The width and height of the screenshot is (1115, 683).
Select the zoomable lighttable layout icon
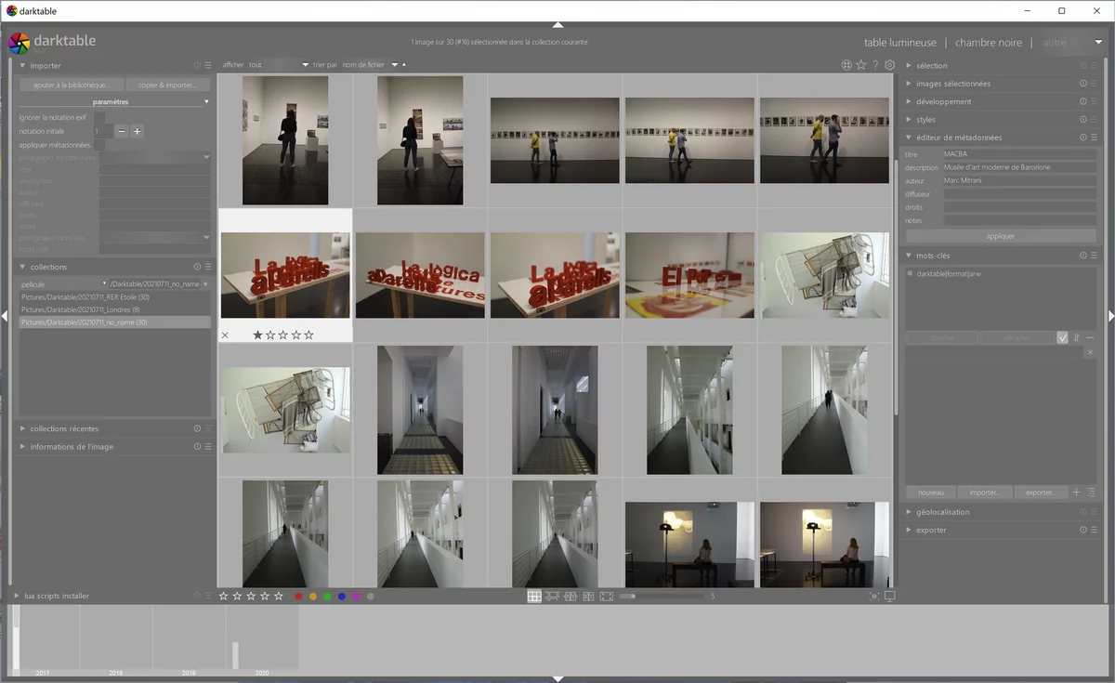(x=552, y=597)
